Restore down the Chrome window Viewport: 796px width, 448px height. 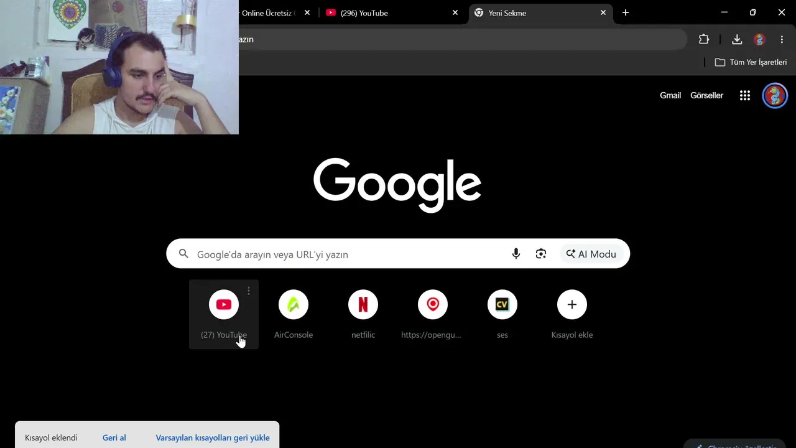(753, 12)
